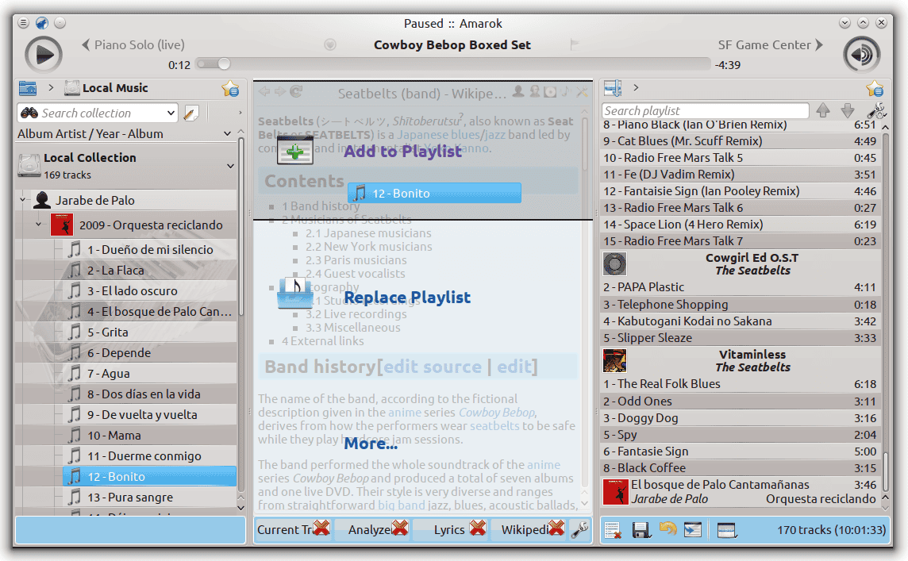The height and width of the screenshot is (561, 908).
Task: Click the playlist layout icon
Action: tap(726, 530)
